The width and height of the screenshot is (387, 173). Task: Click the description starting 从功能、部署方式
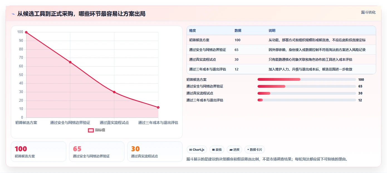(317, 40)
